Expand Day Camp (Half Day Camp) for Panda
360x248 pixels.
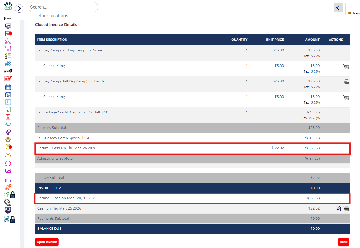tap(40, 81)
